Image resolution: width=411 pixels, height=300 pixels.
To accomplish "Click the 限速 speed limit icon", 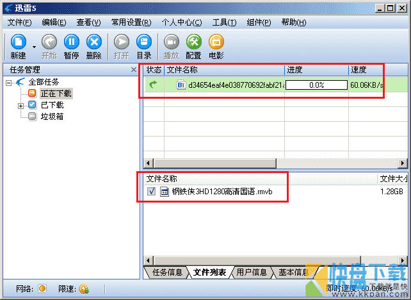I will click(84, 288).
